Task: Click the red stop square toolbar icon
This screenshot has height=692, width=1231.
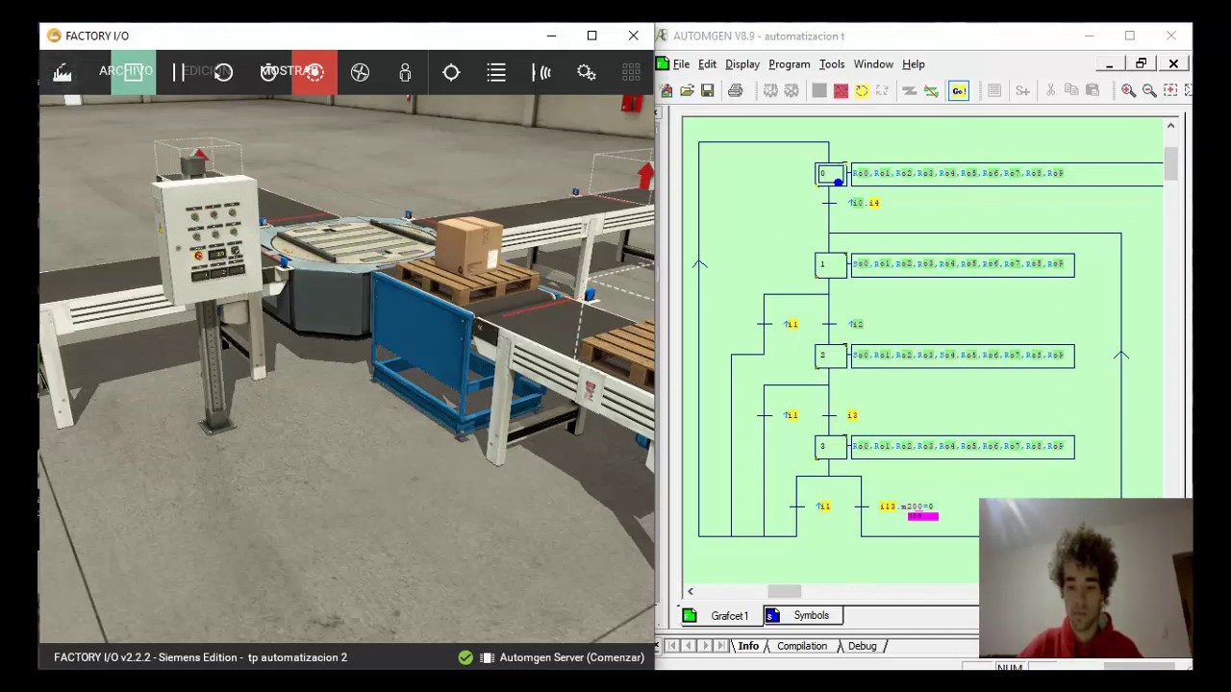Action: coord(841,90)
